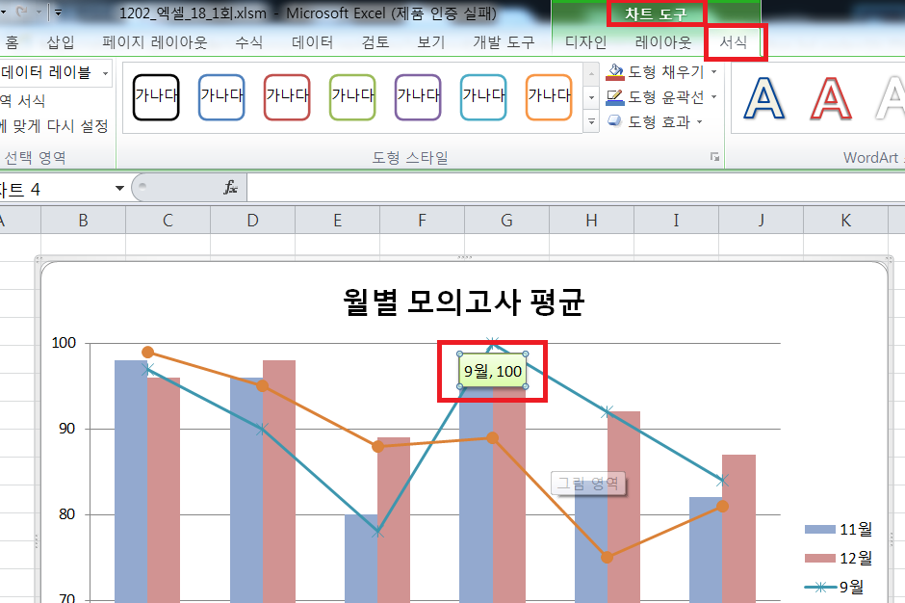Open the 레이아웃 chart tools tab
Image resolution: width=905 pixels, height=603 pixels.
pyautogui.click(x=662, y=42)
